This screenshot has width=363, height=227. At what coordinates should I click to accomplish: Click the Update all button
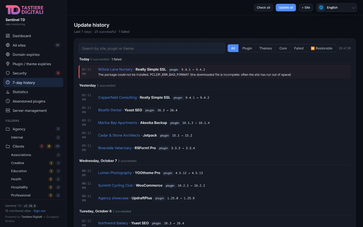point(286,8)
